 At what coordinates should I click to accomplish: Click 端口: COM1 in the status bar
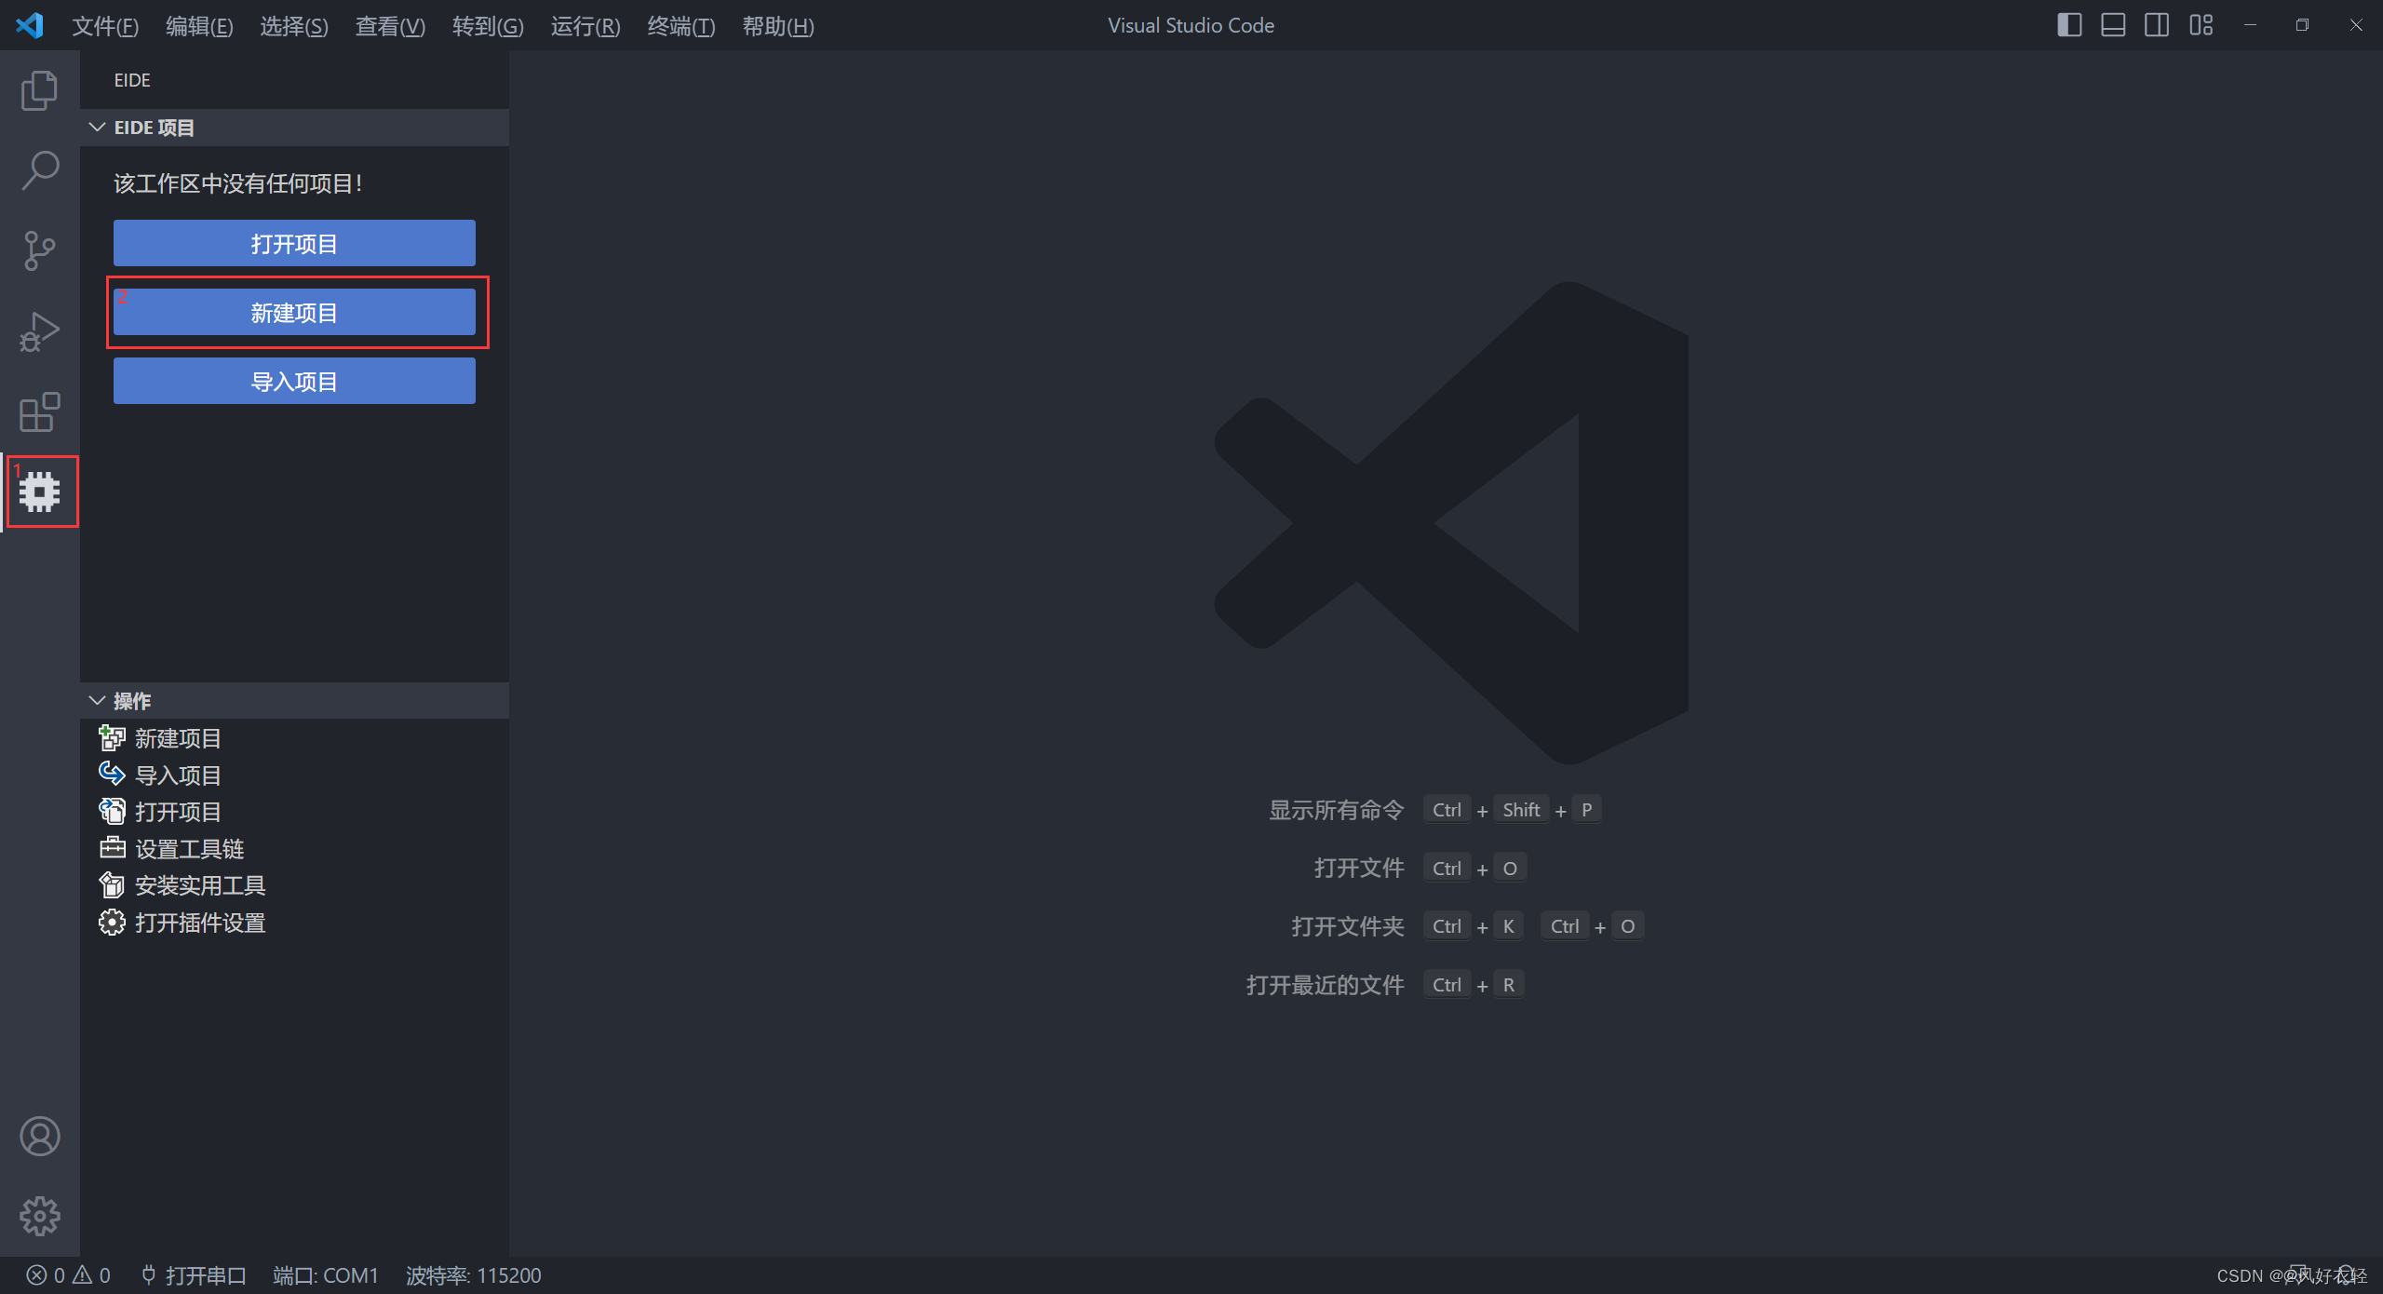pos(326,1274)
